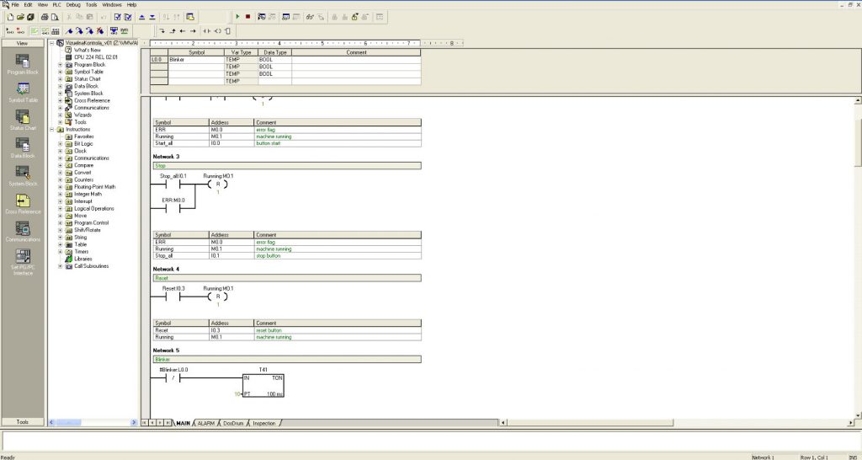
Task: Click the instruction tree horizontal scrollbar
Action: pos(93,422)
